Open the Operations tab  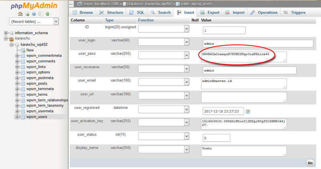[x=264, y=12]
